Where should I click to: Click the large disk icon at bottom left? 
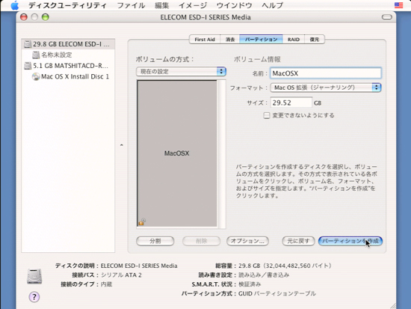click(x=34, y=276)
